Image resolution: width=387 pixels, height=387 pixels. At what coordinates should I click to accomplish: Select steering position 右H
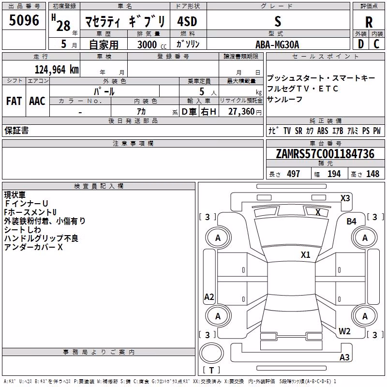(208, 112)
